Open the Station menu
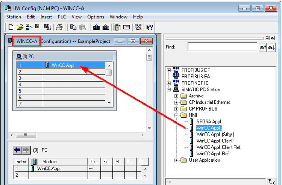Screen dimensions: 282x185 point(14,17)
